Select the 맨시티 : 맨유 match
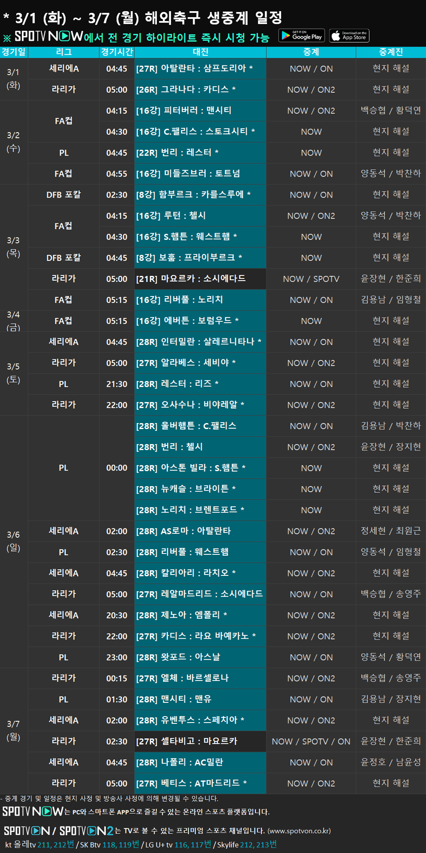This screenshot has width=426, height=853. click(200, 699)
